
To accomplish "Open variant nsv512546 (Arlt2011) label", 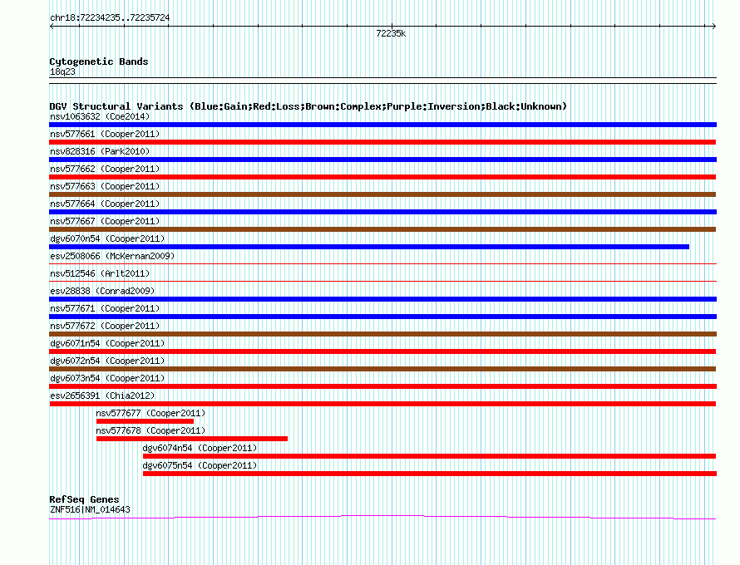I will click(100, 273).
